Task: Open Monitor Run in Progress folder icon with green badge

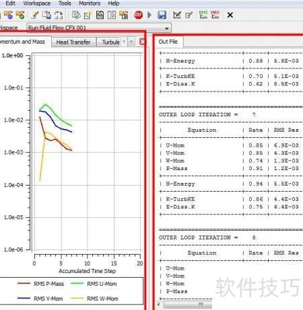Action: 20,15
